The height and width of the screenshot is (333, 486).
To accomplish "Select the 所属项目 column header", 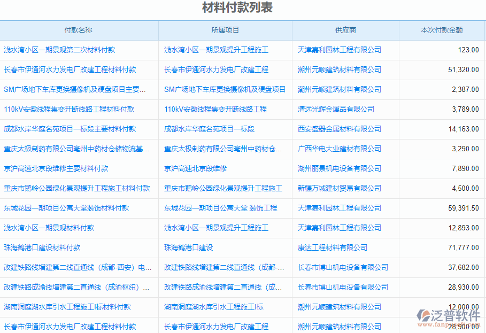I will point(225,30).
